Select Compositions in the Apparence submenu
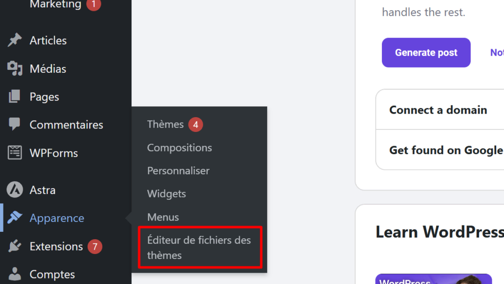This screenshot has width=504, height=284. [179, 148]
